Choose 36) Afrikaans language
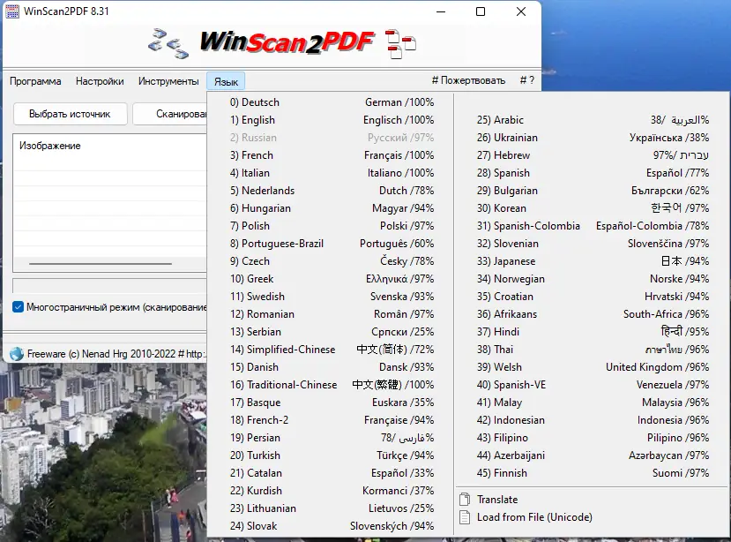 coord(592,314)
